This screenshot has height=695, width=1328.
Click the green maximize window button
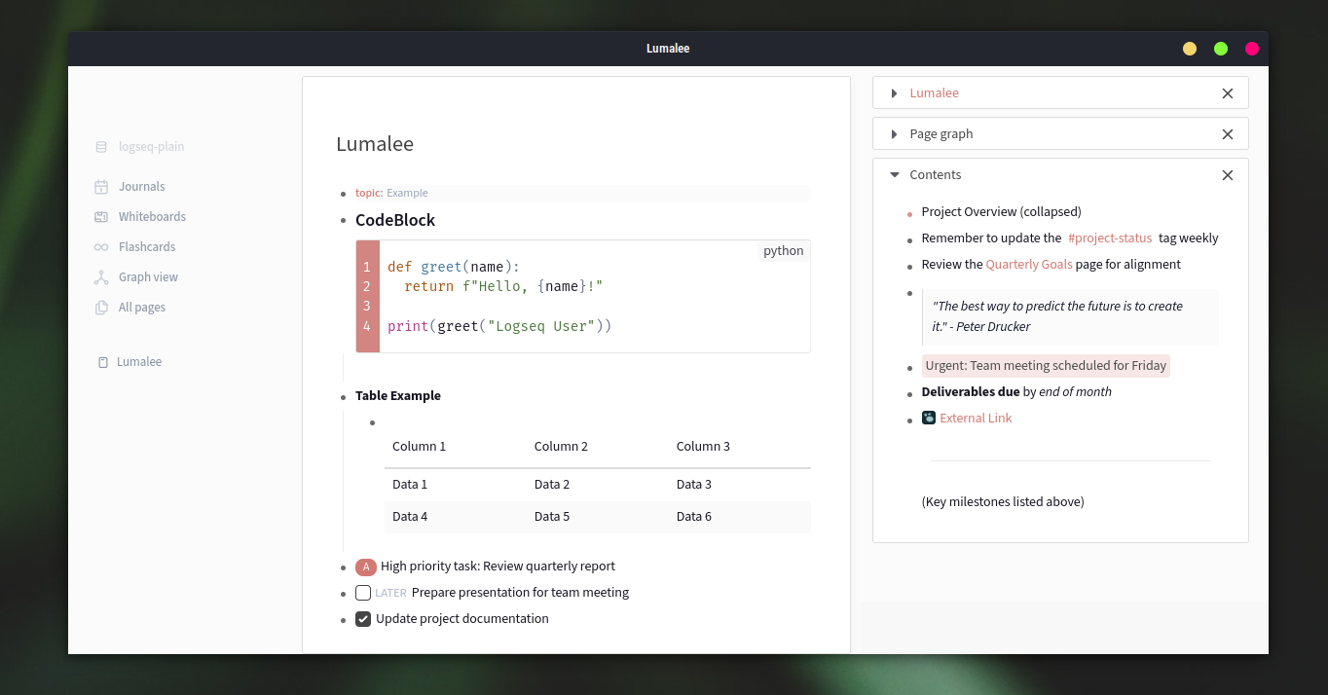coord(1221,49)
